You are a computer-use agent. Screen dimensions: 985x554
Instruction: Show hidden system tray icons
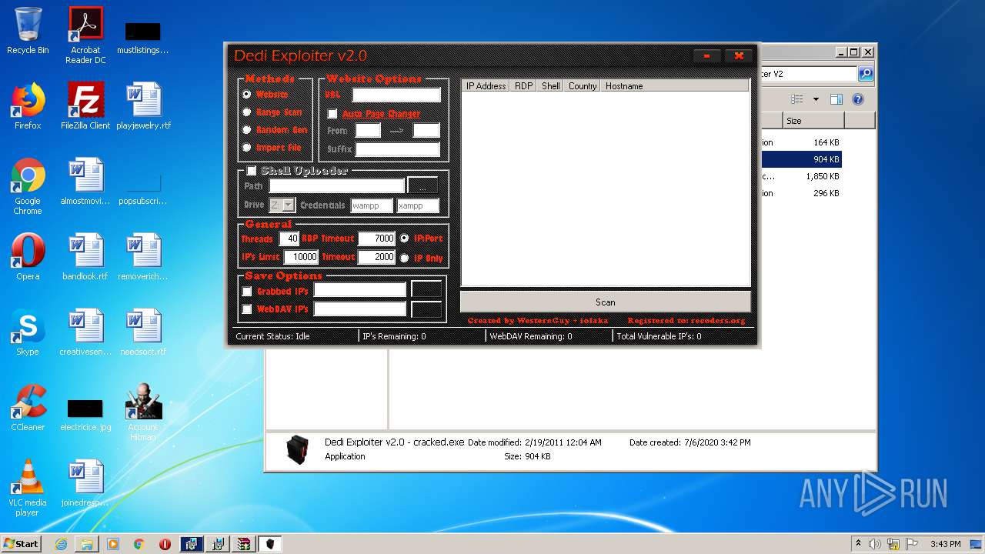[858, 544]
